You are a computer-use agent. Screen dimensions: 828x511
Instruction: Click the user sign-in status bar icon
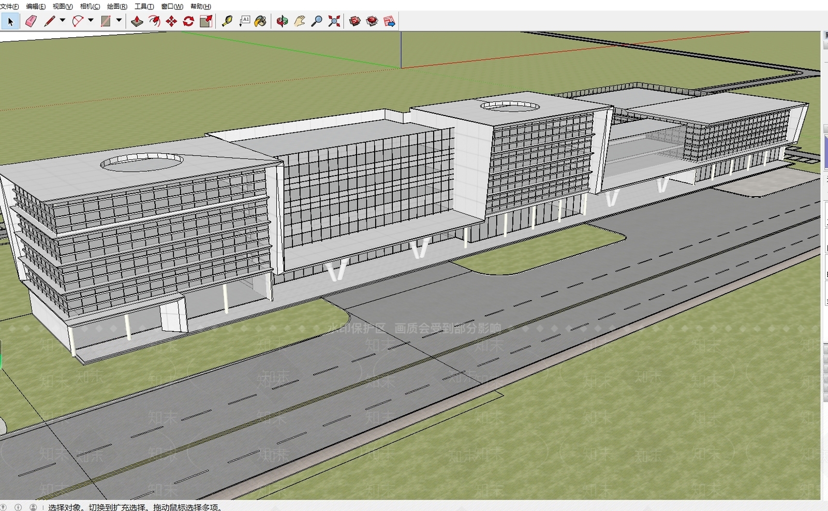[x=33, y=507]
